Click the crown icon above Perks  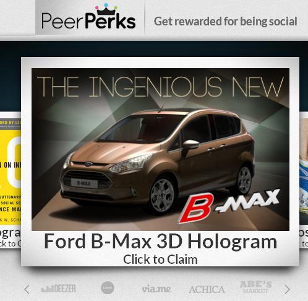(106, 9)
